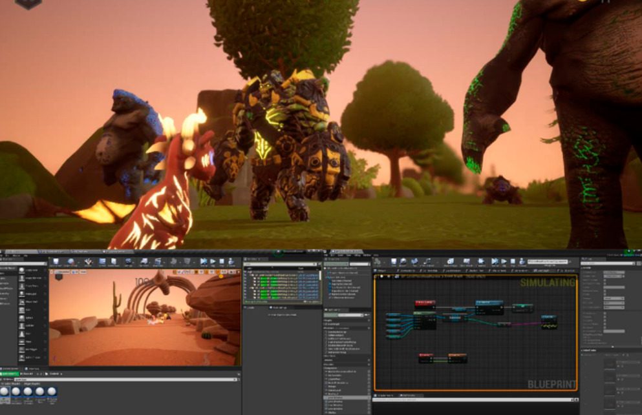Click the Build icon in the level toolbar
642x415 pixels.
(174, 262)
